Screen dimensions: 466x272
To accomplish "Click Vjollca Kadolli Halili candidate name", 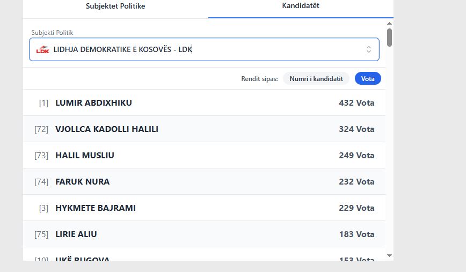I will (107, 129).
